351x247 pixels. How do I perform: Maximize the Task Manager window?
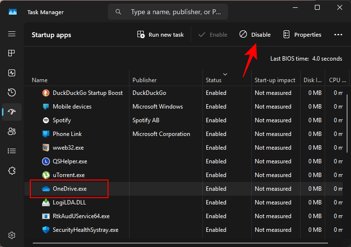[x=317, y=7]
